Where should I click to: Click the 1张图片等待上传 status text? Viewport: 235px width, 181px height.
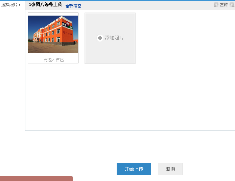pyautogui.click(x=45, y=5)
